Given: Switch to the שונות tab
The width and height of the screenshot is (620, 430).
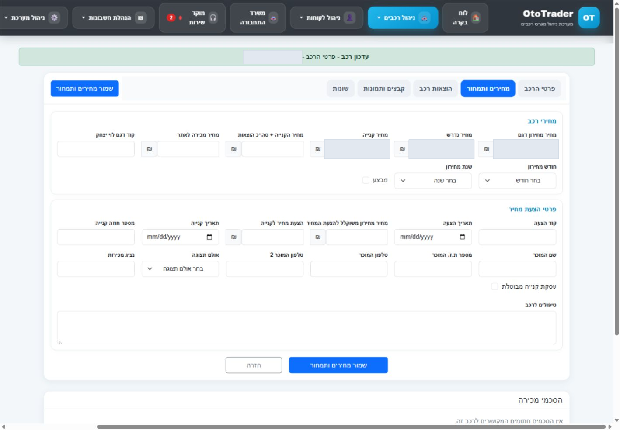Looking at the screenshot, I should [x=341, y=89].
